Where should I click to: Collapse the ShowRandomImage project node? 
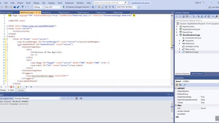point(177,35)
